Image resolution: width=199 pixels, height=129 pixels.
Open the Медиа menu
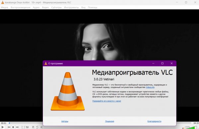[x=4, y=8]
